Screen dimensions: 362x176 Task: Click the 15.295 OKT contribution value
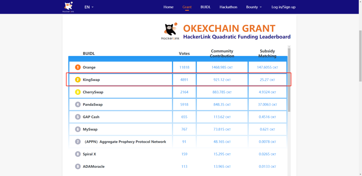(222, 154)
